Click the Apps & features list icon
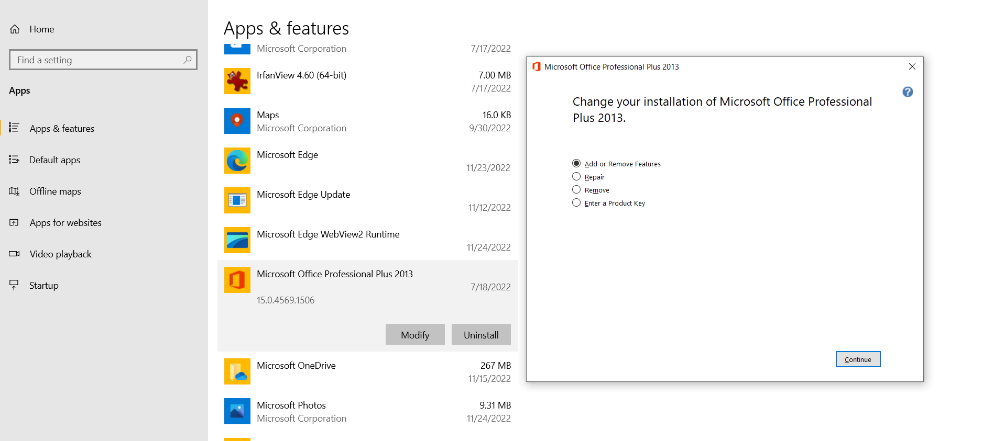983x441 pixels. [x=14, y=128]
